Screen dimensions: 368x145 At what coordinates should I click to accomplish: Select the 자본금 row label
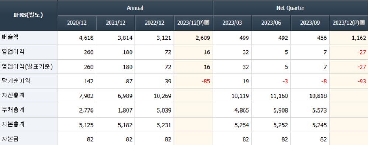[x=10, y=139]
